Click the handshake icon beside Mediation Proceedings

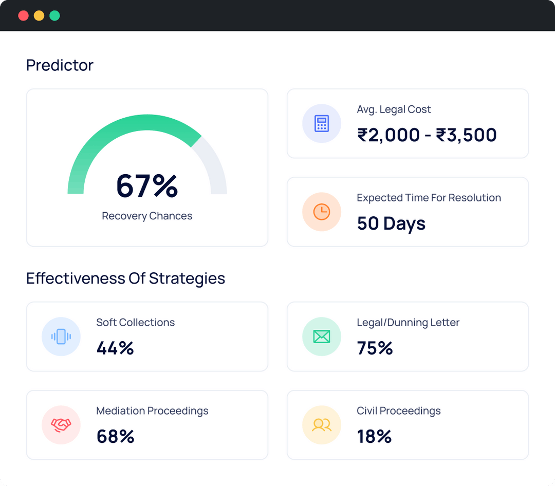[x=61, y=425]
